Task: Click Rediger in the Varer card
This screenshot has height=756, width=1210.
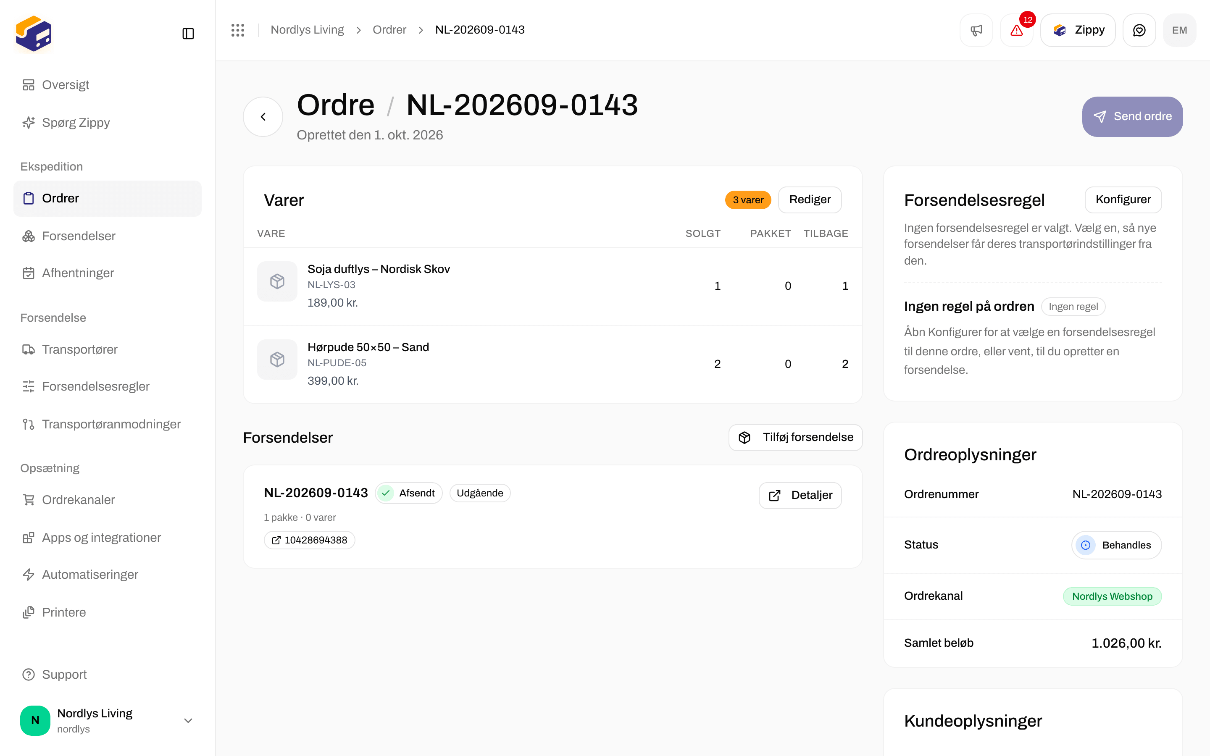Action: click(x=810, y=199)
